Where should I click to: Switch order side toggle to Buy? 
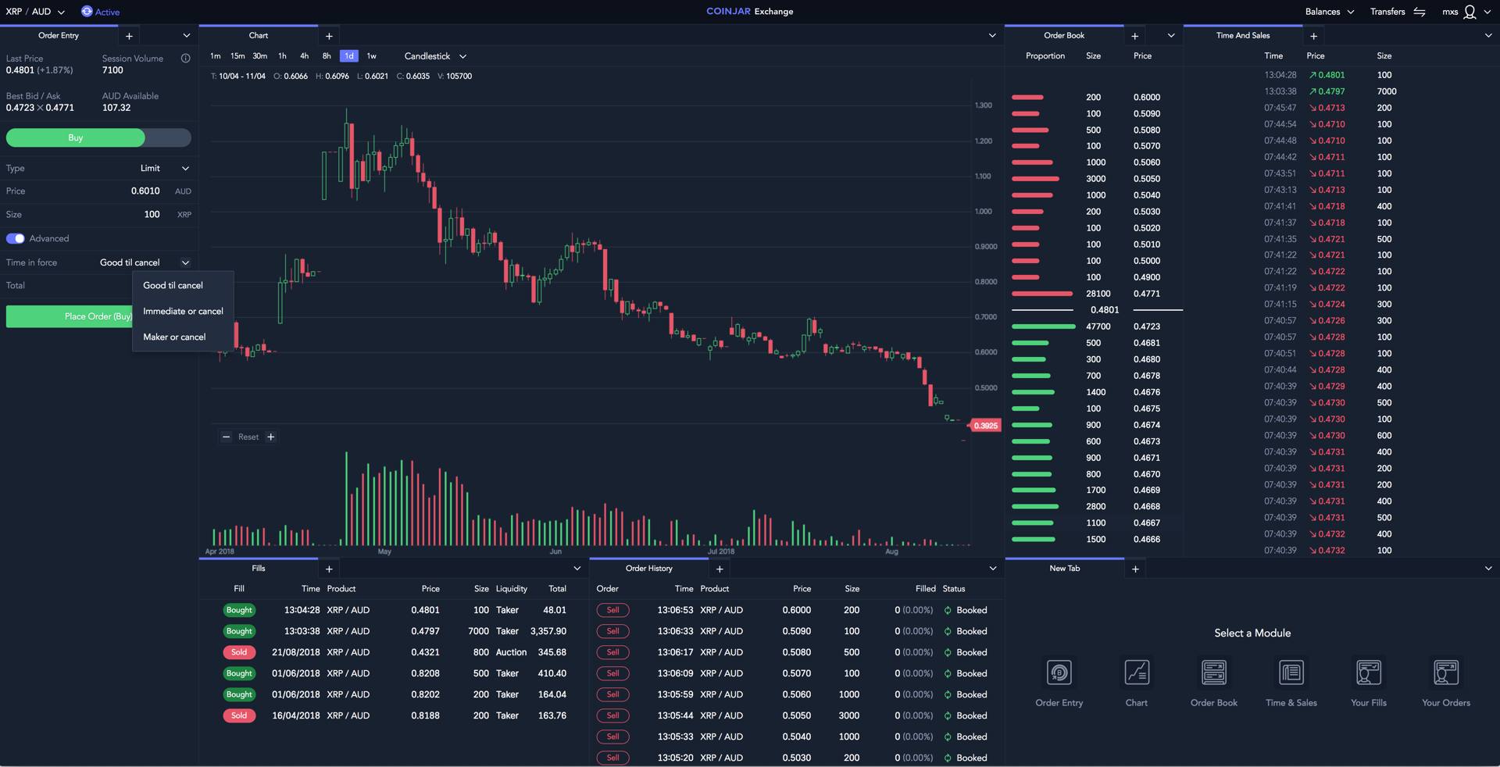[x=76, y=138]
